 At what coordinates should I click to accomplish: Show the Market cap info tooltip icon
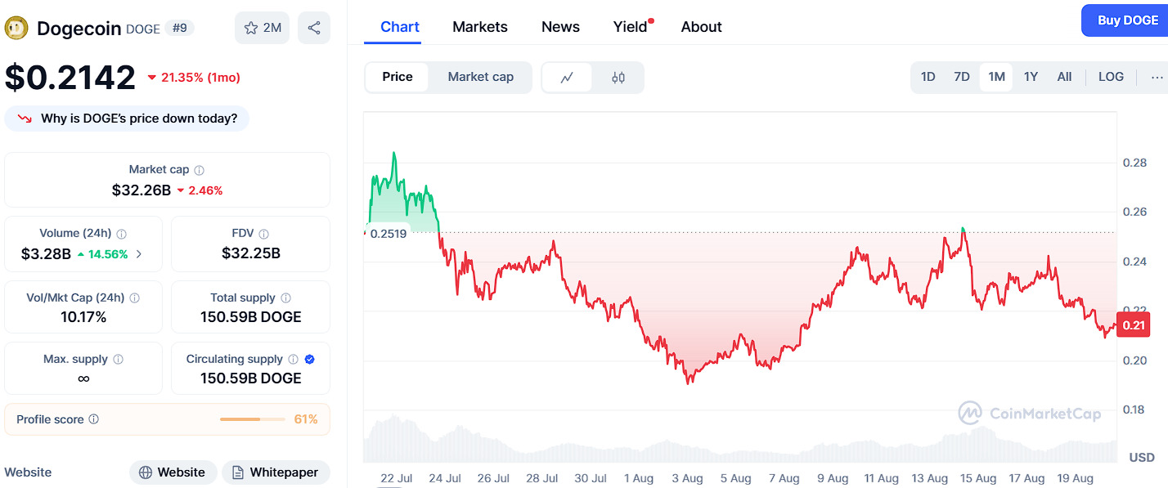click(x=199, y=170)
